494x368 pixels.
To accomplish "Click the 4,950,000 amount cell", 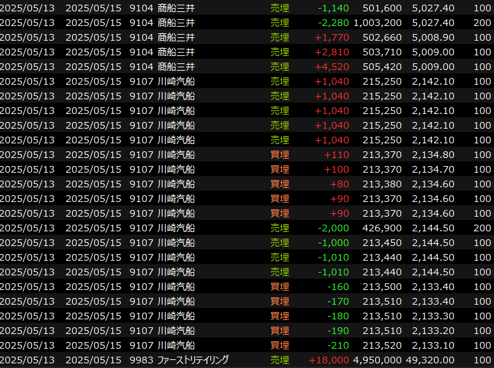I will pos(377,360).
